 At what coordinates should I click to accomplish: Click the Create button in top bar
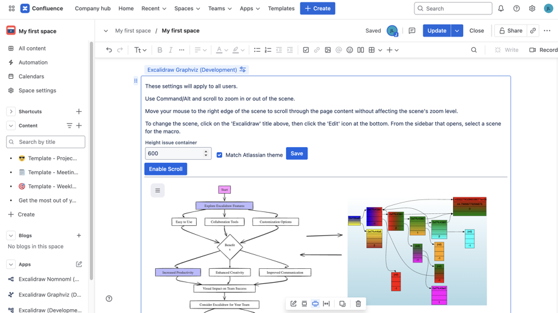318,8
